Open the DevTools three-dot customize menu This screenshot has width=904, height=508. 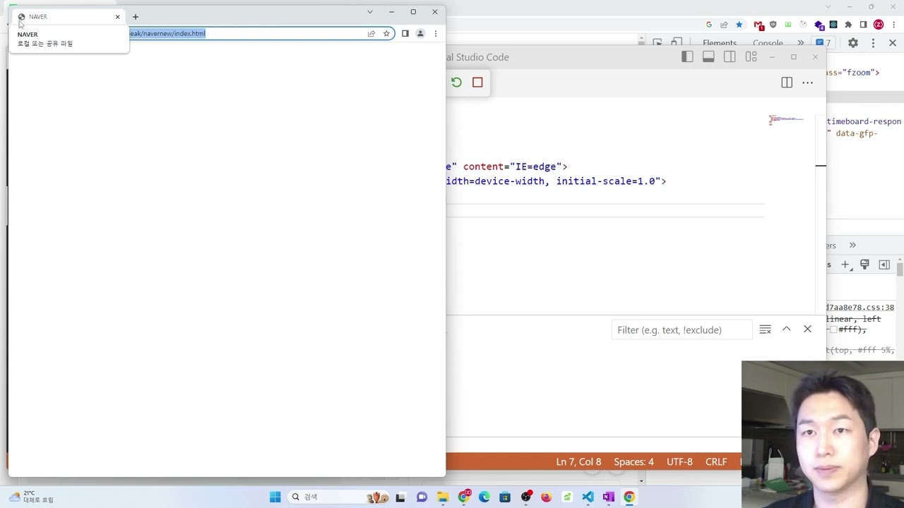click(873, 43)
